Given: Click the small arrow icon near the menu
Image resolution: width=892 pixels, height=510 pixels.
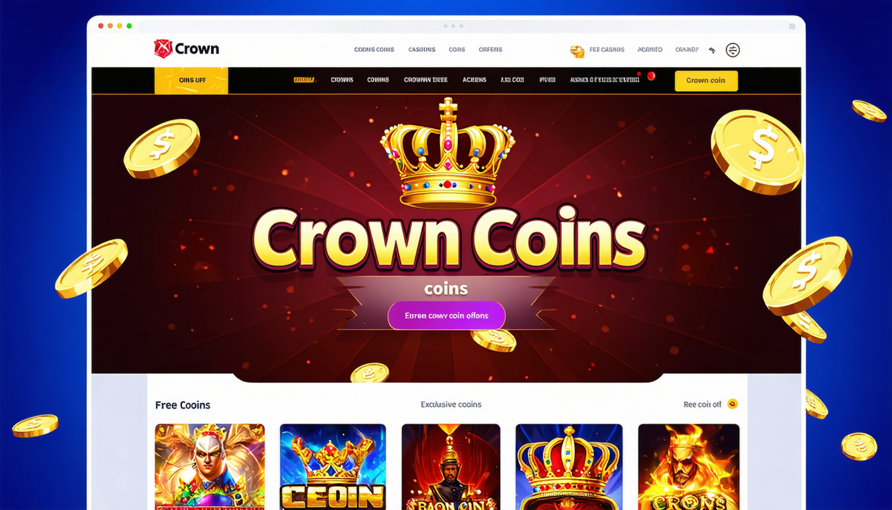Looking at the screenshot, I should tap(712, 50).
